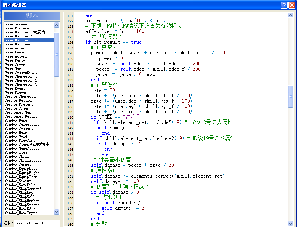Click code line 140 with $地区 condition
This screenshot has height=227, width=297.
[115, 117]
